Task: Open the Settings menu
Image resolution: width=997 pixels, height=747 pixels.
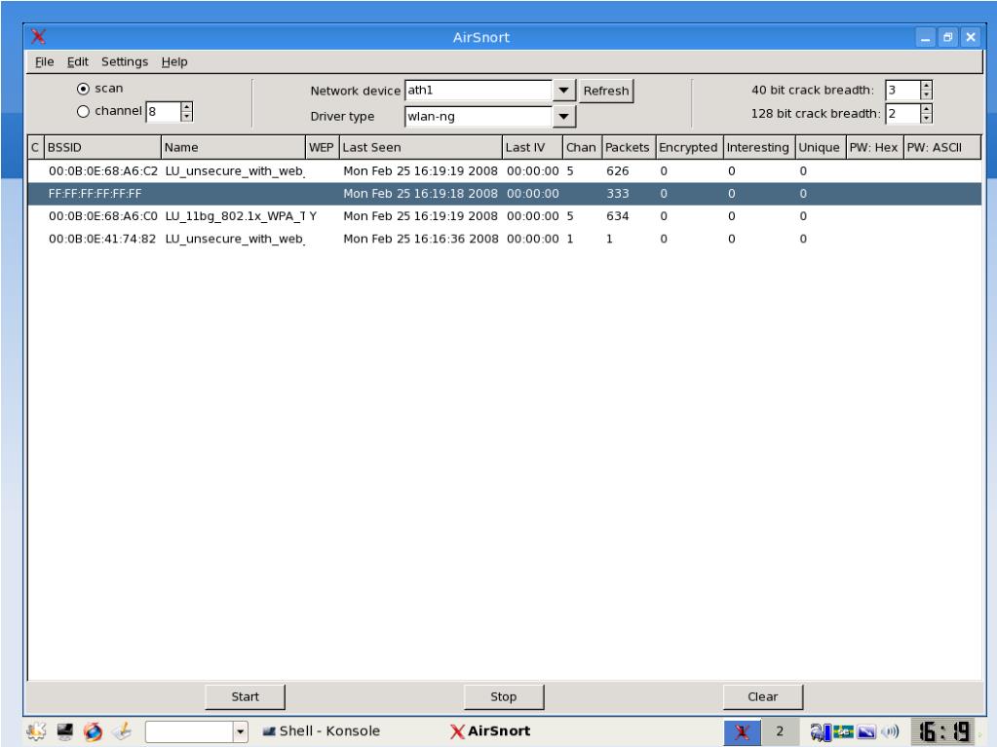Action: 125,61
